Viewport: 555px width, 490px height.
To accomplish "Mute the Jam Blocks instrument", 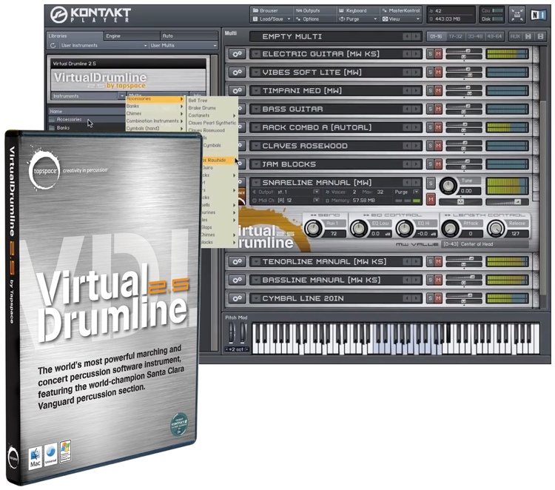I will click(x=438, y=164).
